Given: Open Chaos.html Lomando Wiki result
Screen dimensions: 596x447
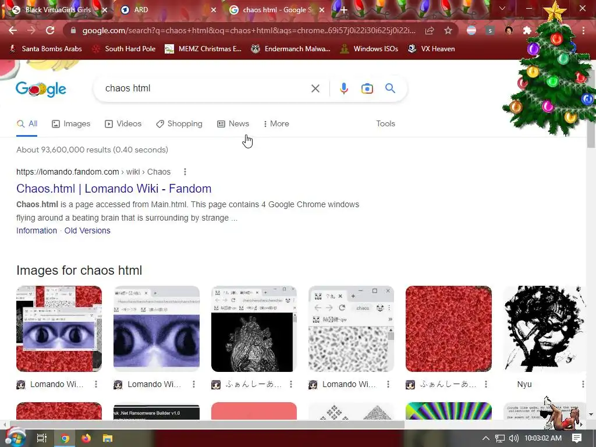Looking at the screenshot, I should tap(113, 189).
